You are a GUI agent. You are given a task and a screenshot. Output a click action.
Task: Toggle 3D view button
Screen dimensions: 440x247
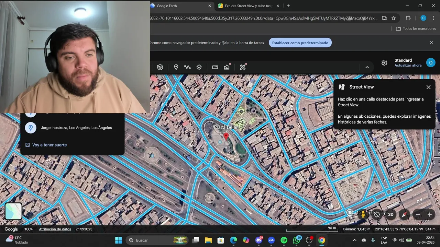pos(391,214)
